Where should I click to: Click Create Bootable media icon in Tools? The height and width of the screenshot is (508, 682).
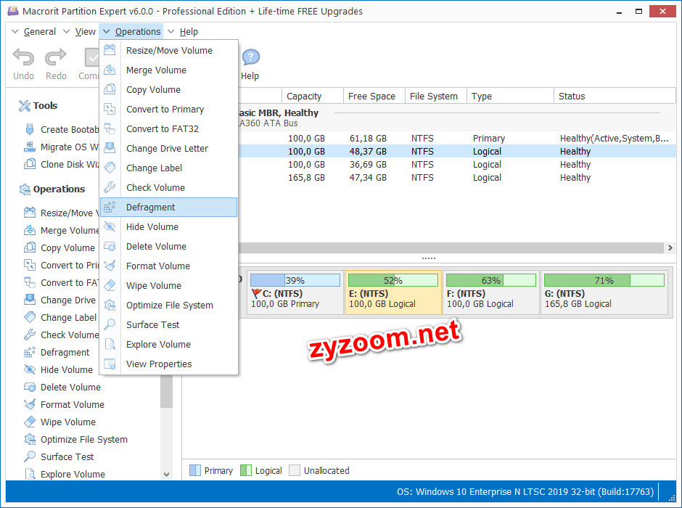coord(30,129)
